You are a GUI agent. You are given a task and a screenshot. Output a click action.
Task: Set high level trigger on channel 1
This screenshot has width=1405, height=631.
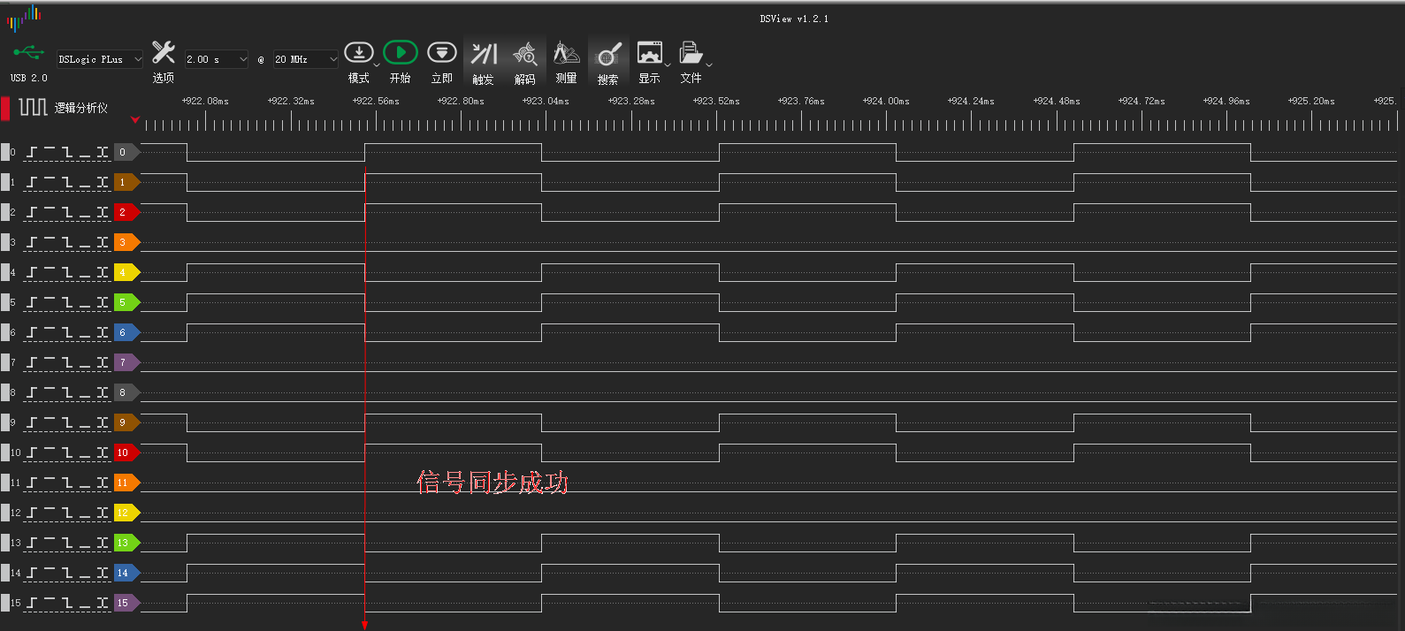pyautogui.click(x=50, y=182)
